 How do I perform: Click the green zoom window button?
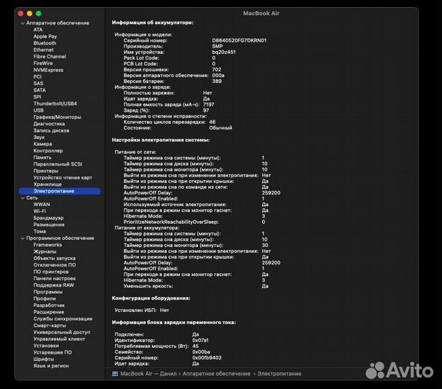[x=39, y=14]
